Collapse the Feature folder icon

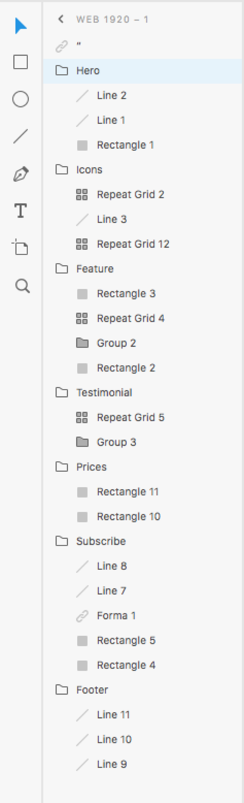tap(62, 268)
